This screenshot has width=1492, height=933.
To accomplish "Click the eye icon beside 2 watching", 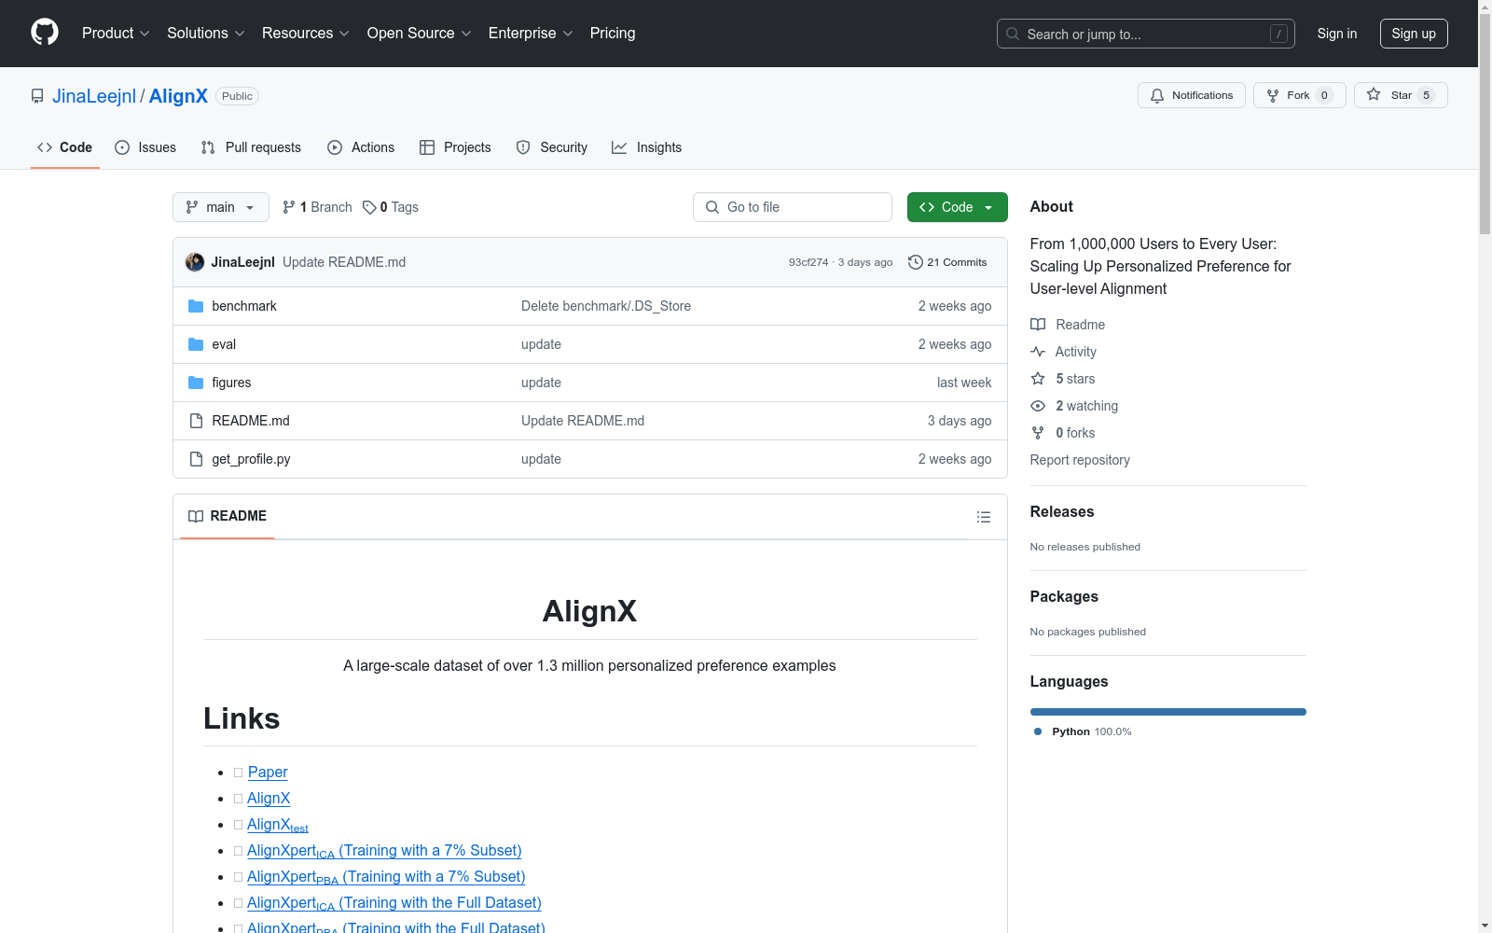I will [1038, 406].
